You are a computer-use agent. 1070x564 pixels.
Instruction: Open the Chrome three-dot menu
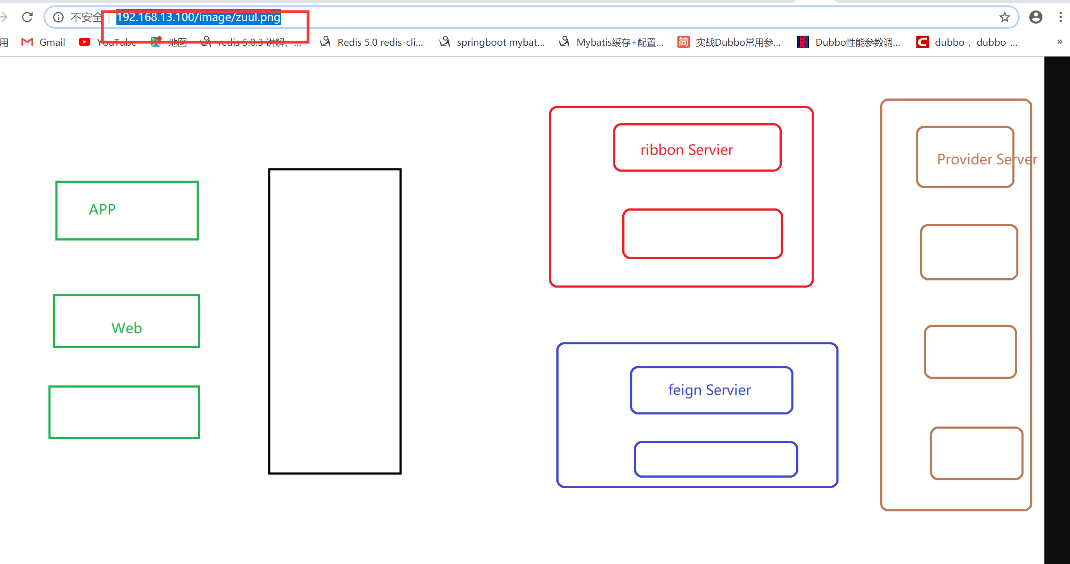1060,17
